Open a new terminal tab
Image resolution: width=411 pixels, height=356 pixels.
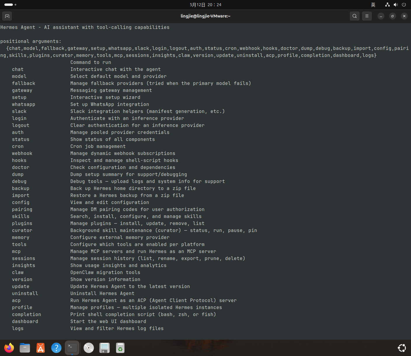click(x=7, y=16)
